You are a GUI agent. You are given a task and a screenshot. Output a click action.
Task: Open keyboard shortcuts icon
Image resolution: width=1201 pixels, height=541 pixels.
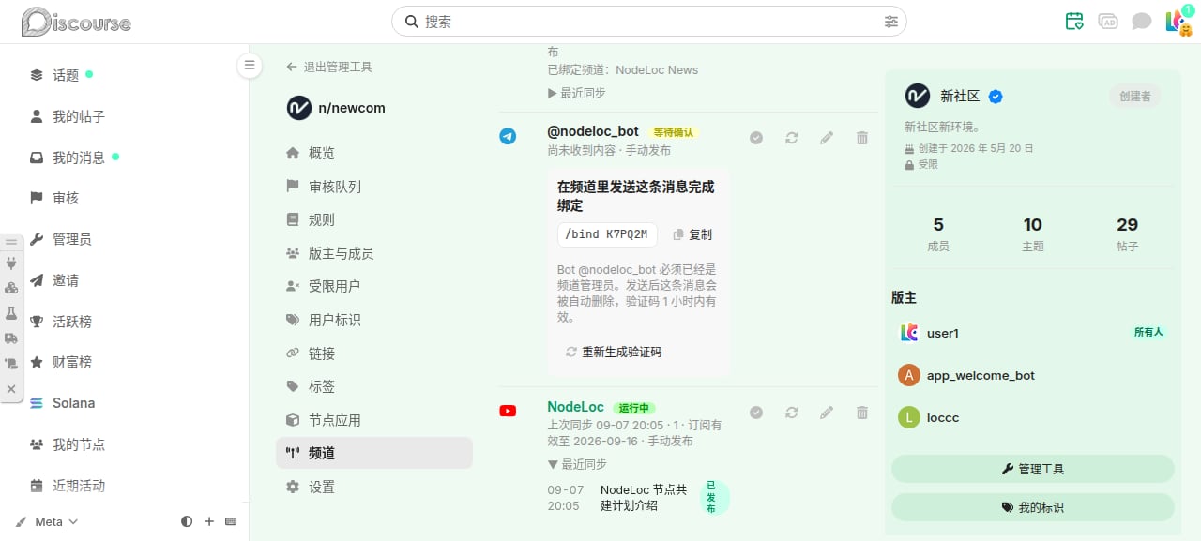pyautogui.click(x=231, y=521)
